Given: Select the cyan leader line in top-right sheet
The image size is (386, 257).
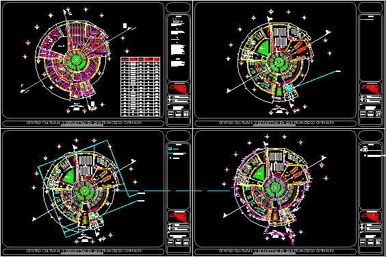Looking at the screenshot, I should [318, 79].
